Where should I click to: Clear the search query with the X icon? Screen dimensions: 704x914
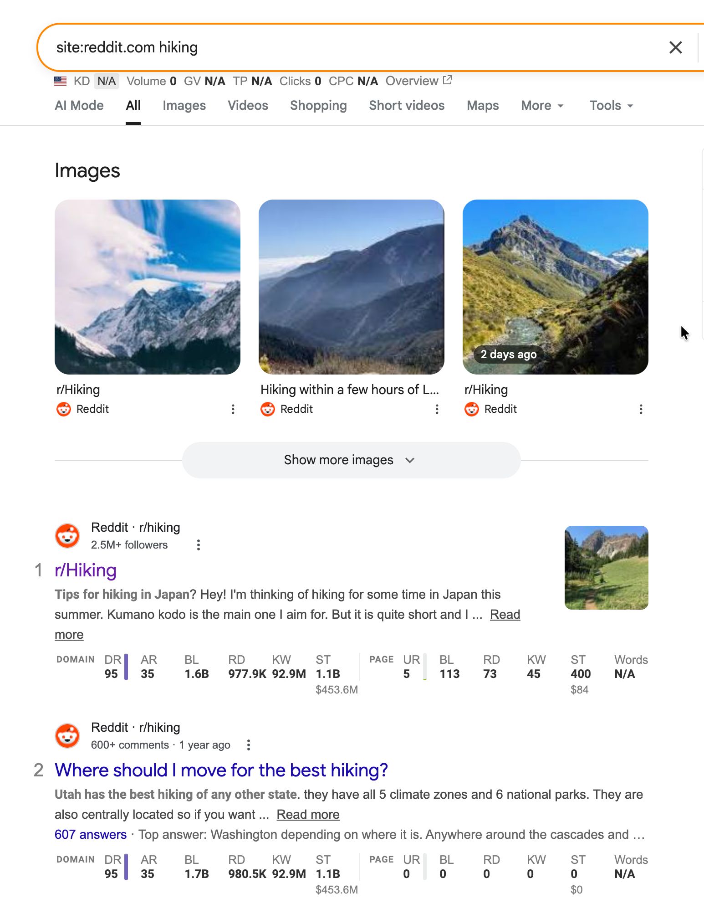click(675, 47)
